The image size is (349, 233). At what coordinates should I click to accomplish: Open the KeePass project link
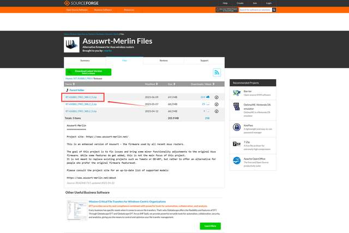tap(248, 126)
